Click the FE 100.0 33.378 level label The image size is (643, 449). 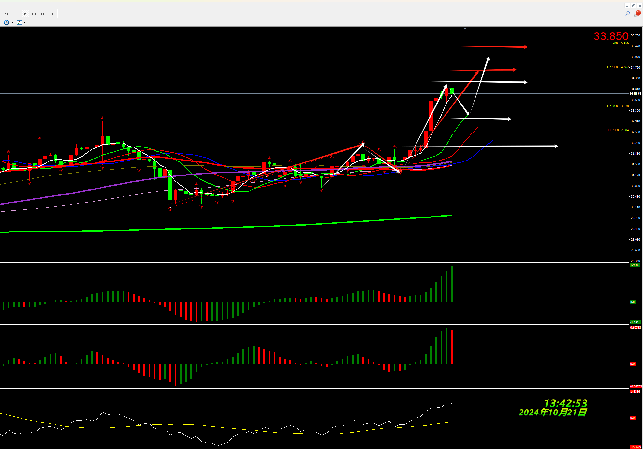pos(617,106)
